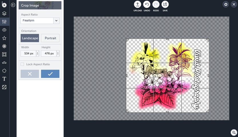Open the Frames icon

[4, 54]
